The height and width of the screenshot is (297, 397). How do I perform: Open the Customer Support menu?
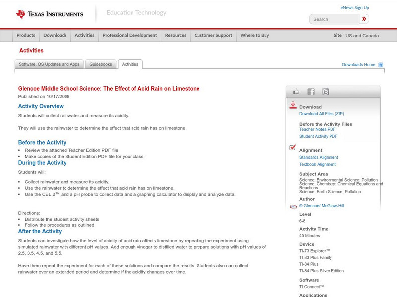(213, 35)
